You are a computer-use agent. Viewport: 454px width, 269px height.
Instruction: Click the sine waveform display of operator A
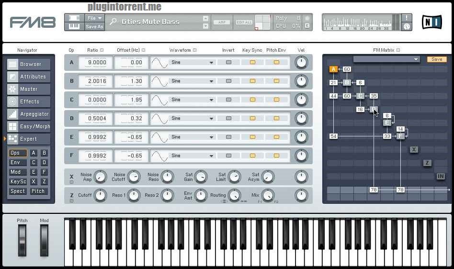[159, 63]
